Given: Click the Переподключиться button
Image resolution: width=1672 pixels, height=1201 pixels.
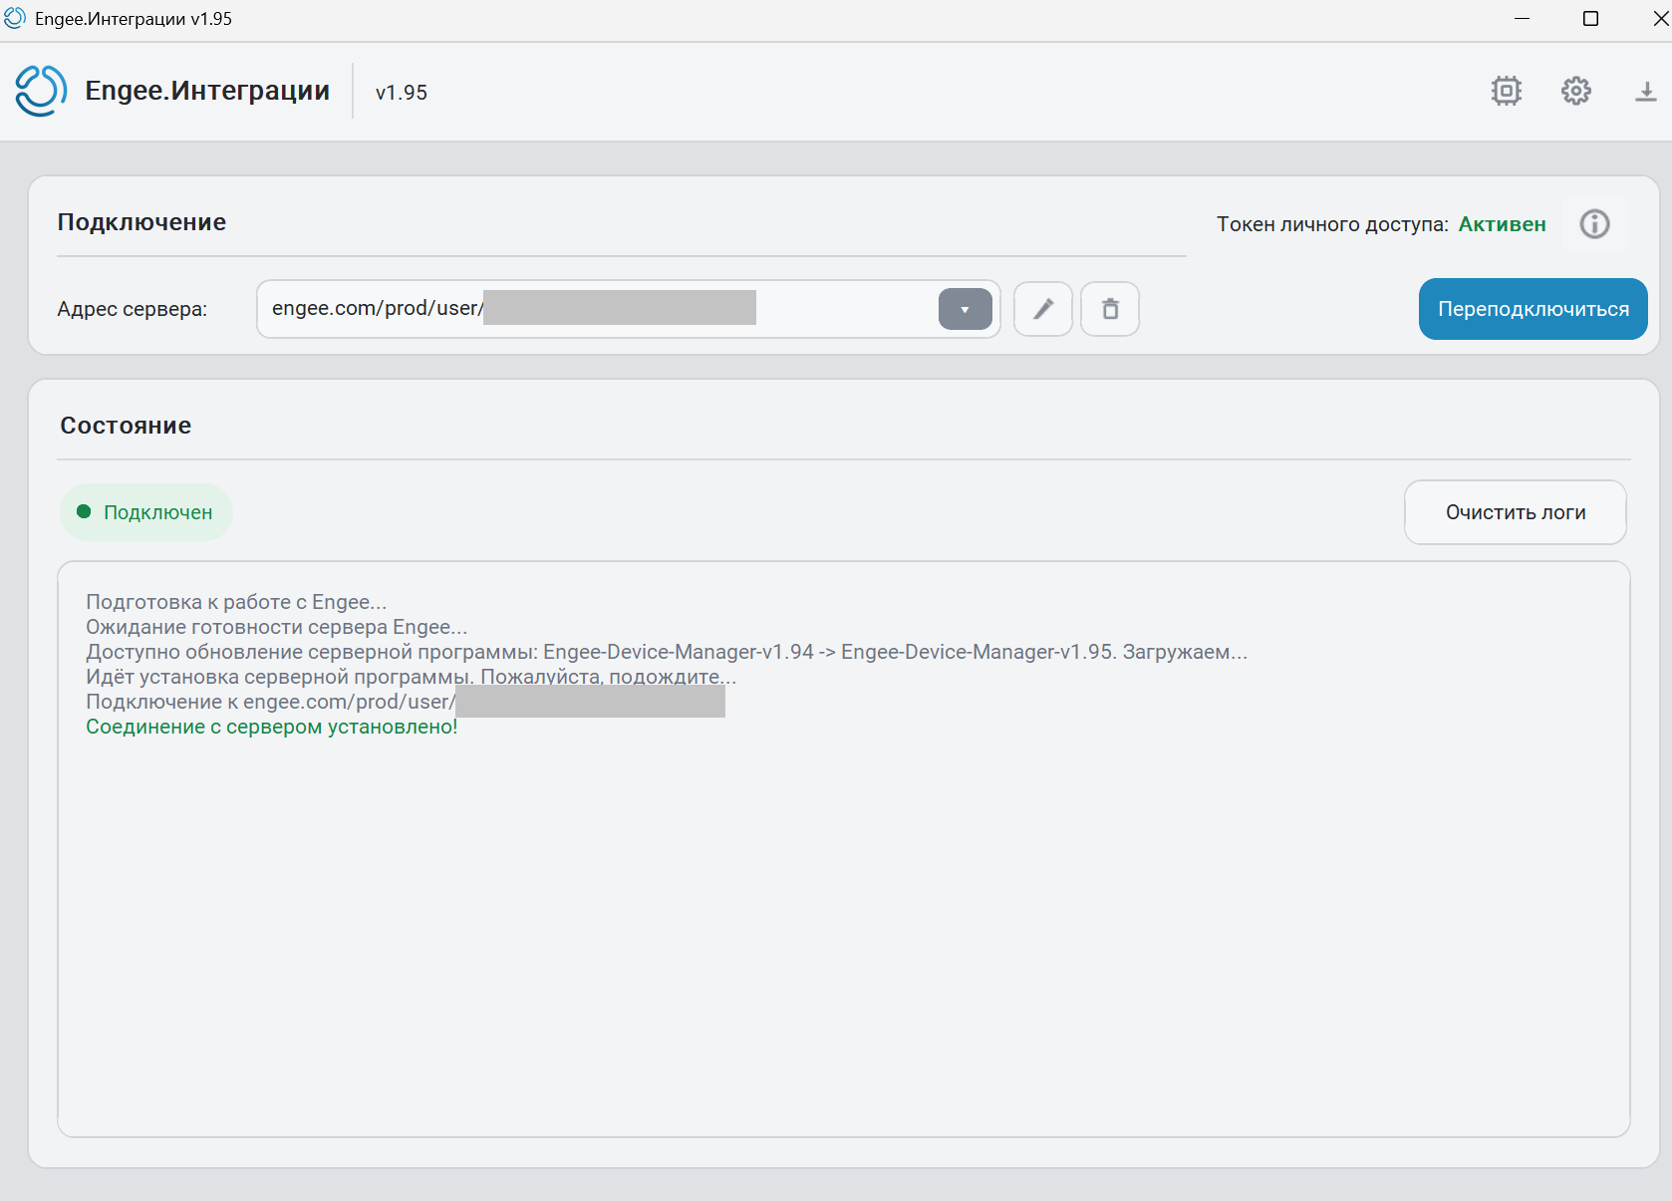Looking at the screenshot, I should pos(1533,309).
